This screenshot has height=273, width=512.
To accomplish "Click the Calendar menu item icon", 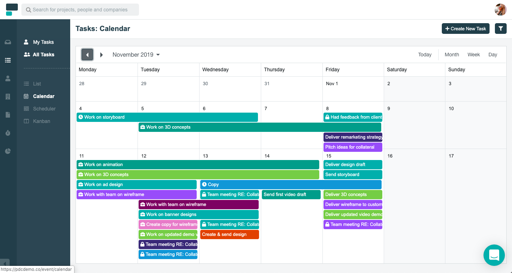I will click(x=26, y=96).
